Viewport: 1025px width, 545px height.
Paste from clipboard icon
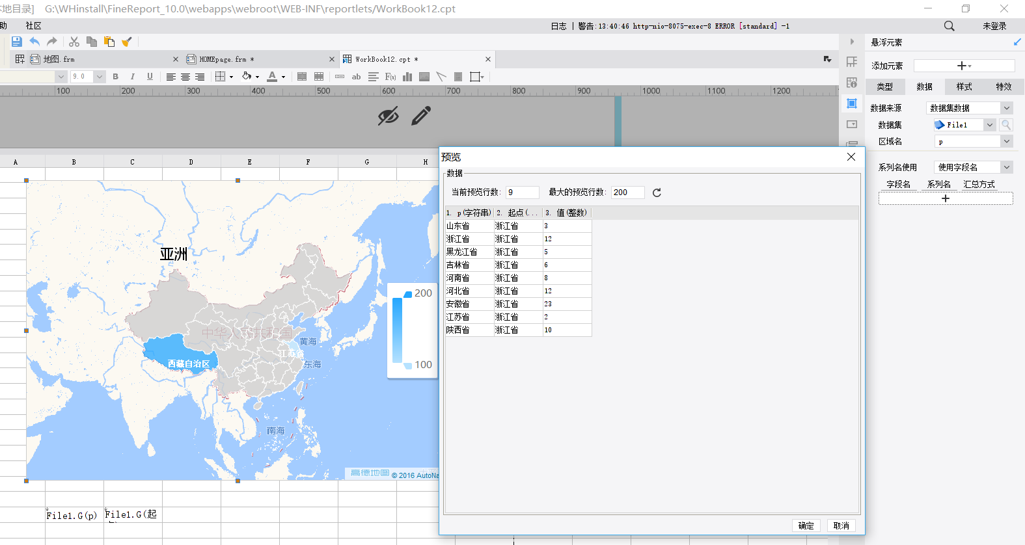click(x=109, y=42)
